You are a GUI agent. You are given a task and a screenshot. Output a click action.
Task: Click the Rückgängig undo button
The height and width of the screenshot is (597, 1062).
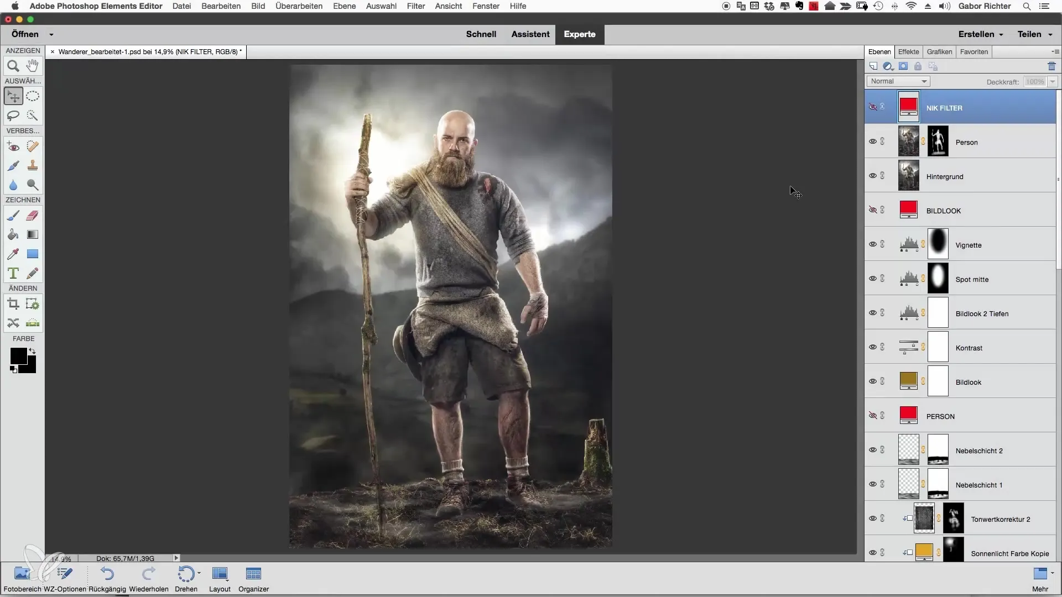pyautogui.click(x=107, y=579)
